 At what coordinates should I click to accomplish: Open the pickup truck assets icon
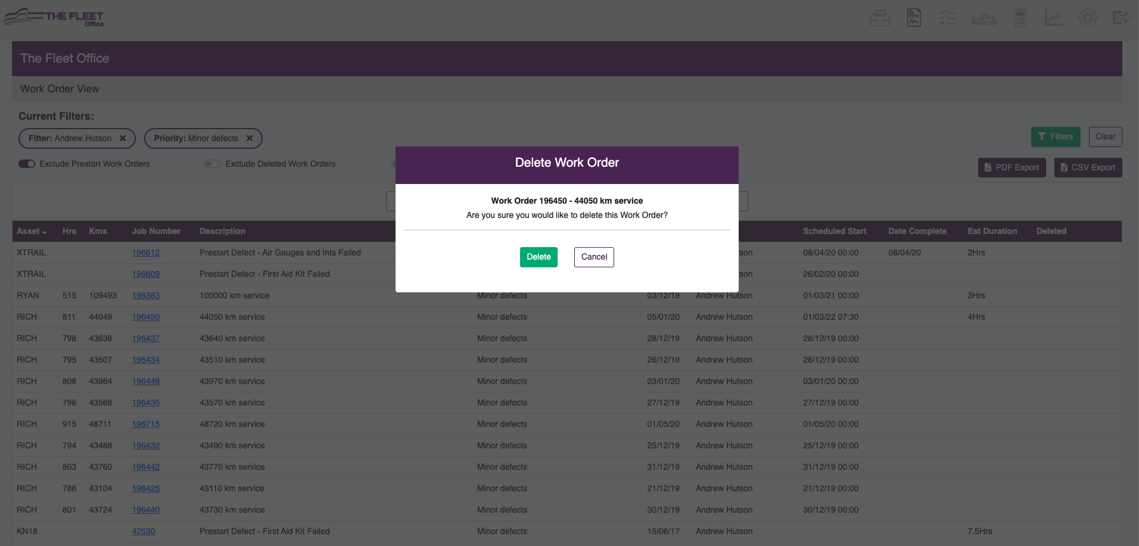(x=984, y=19)
